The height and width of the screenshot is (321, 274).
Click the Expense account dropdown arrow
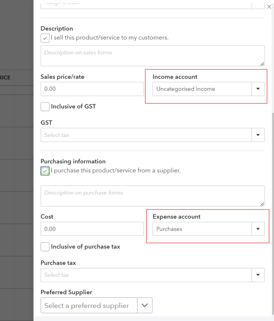[x=258, y=229]
